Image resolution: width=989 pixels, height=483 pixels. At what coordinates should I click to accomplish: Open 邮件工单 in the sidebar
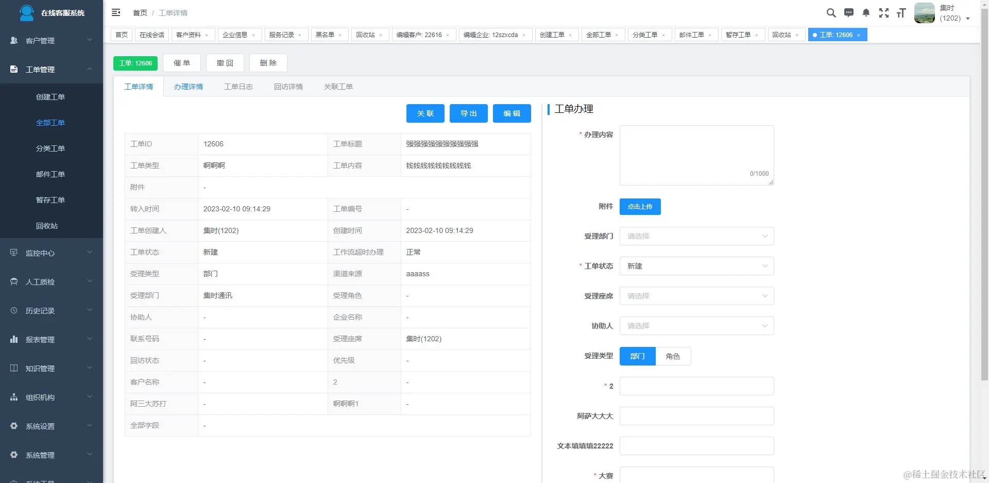coord(50,174)
